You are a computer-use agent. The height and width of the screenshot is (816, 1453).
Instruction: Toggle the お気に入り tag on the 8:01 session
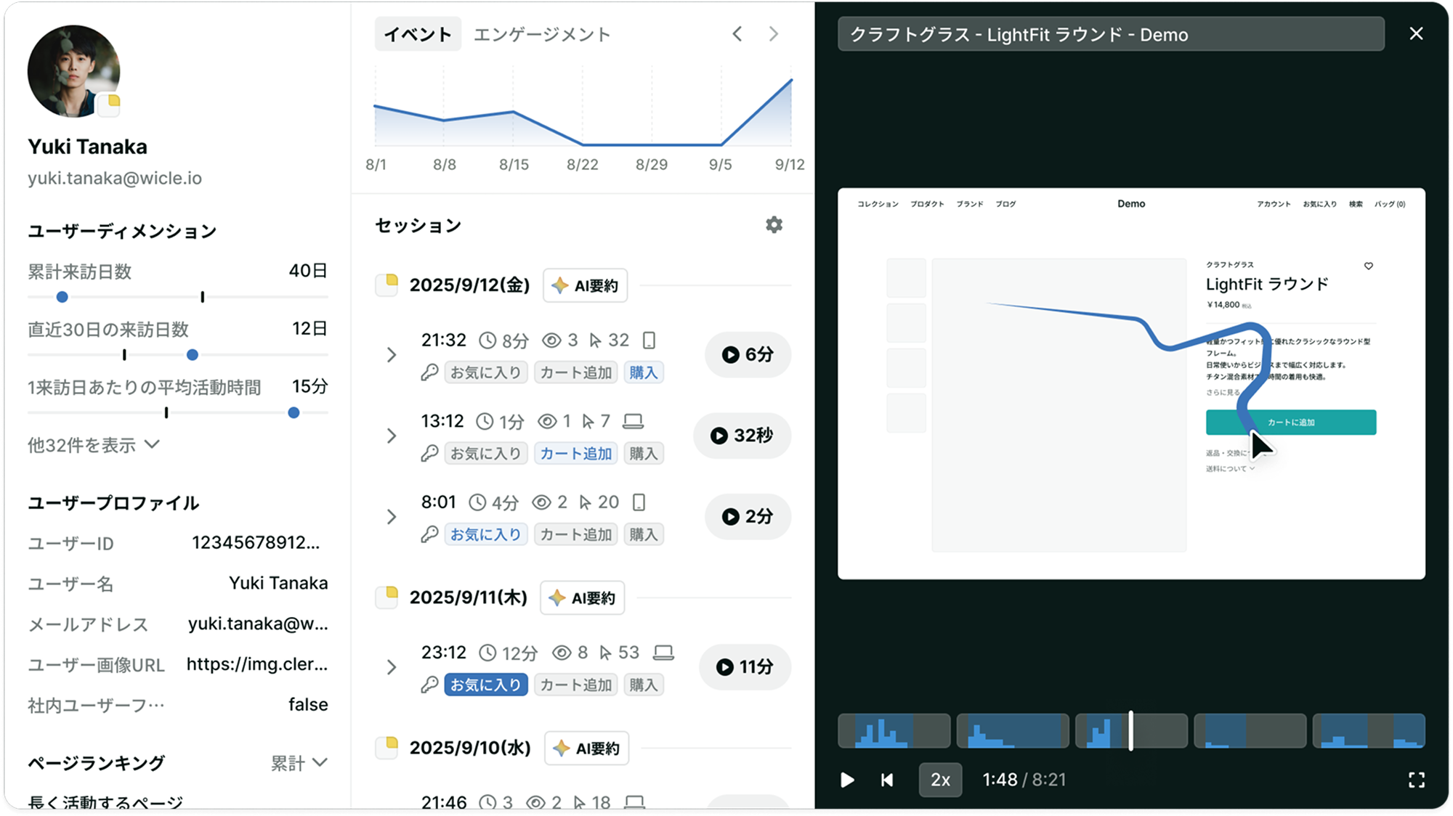click(485, 534)
